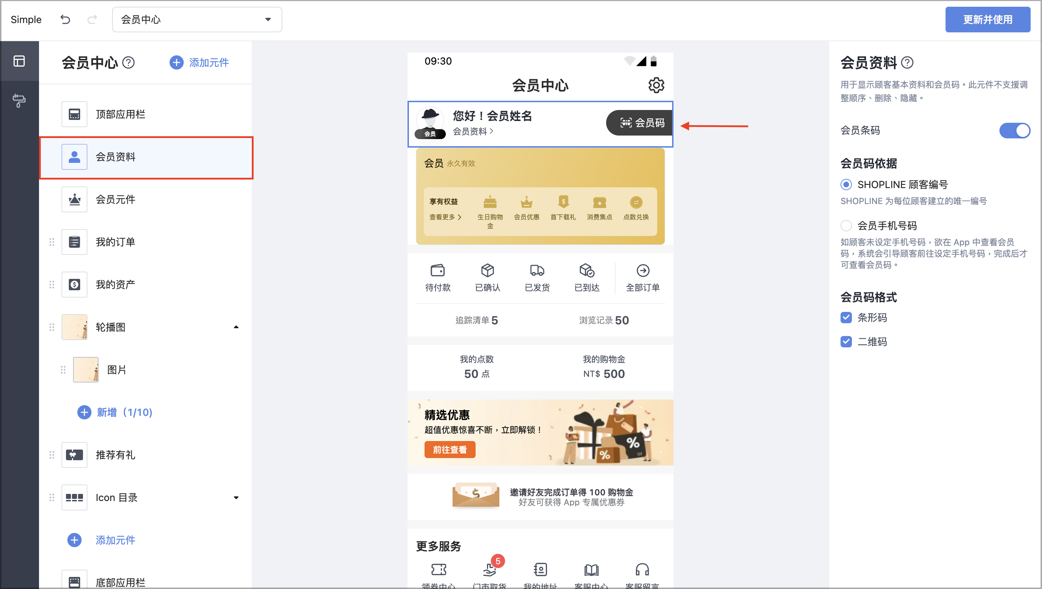This screenshot has height=589, width=1042.
Task: Click the orange 前往查看 button
Action: click(x=450, y=450)
